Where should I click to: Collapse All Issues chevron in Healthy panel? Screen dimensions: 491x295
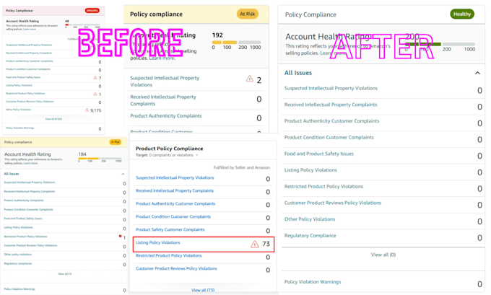click(477, 73)
